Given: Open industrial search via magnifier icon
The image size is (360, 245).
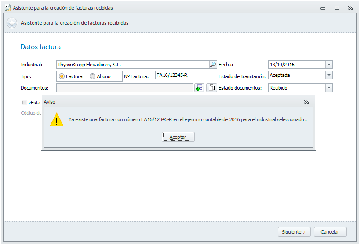Looking at the screenshot, I should (213, 65).
